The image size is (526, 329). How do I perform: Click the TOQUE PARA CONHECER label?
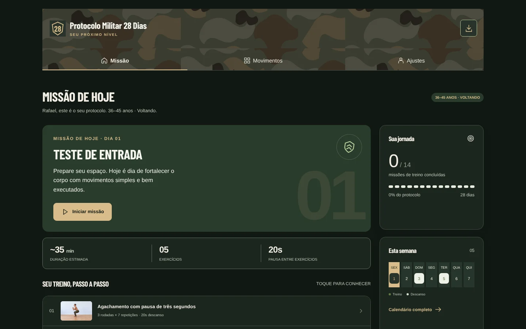point(343,284)
